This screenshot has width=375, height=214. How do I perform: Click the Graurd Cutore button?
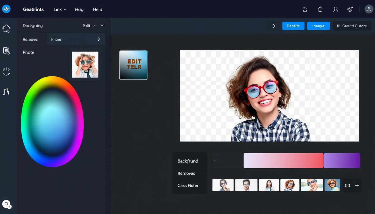pyautogui.click(x=352, y=26)
